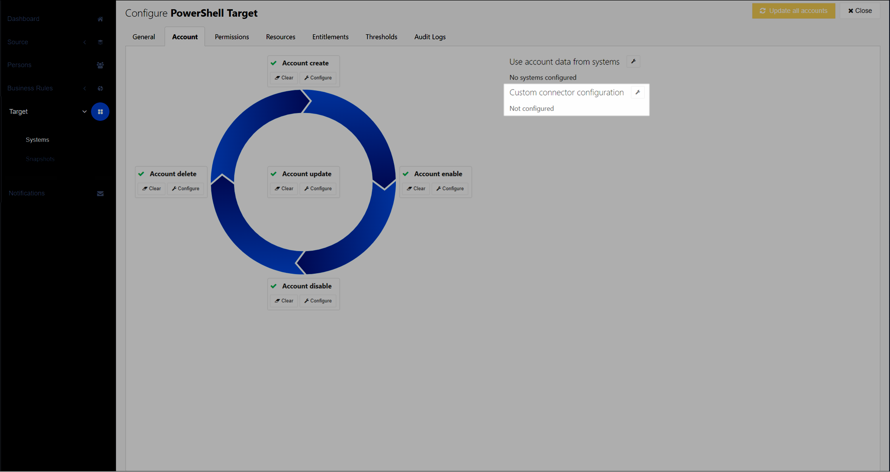
Task: Clear the Account create action
Action: tap(284, 78)
